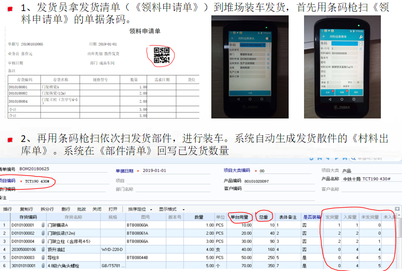Image resolution: width=402 pixels, height=271 pixels.
Task: Tap the wrench icon on the right phone screen
Action: coord(361,37)
